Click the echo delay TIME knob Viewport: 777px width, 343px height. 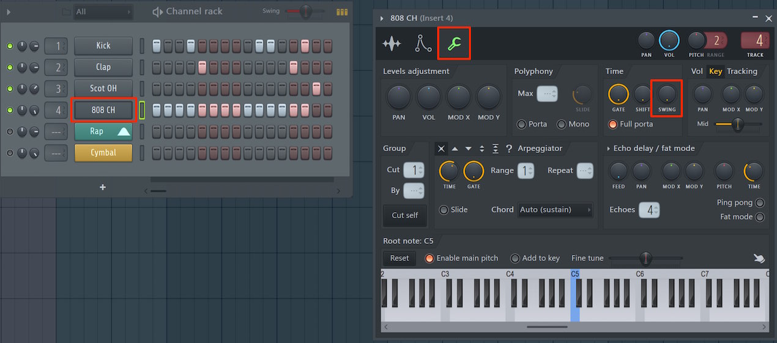pos(754,171)
